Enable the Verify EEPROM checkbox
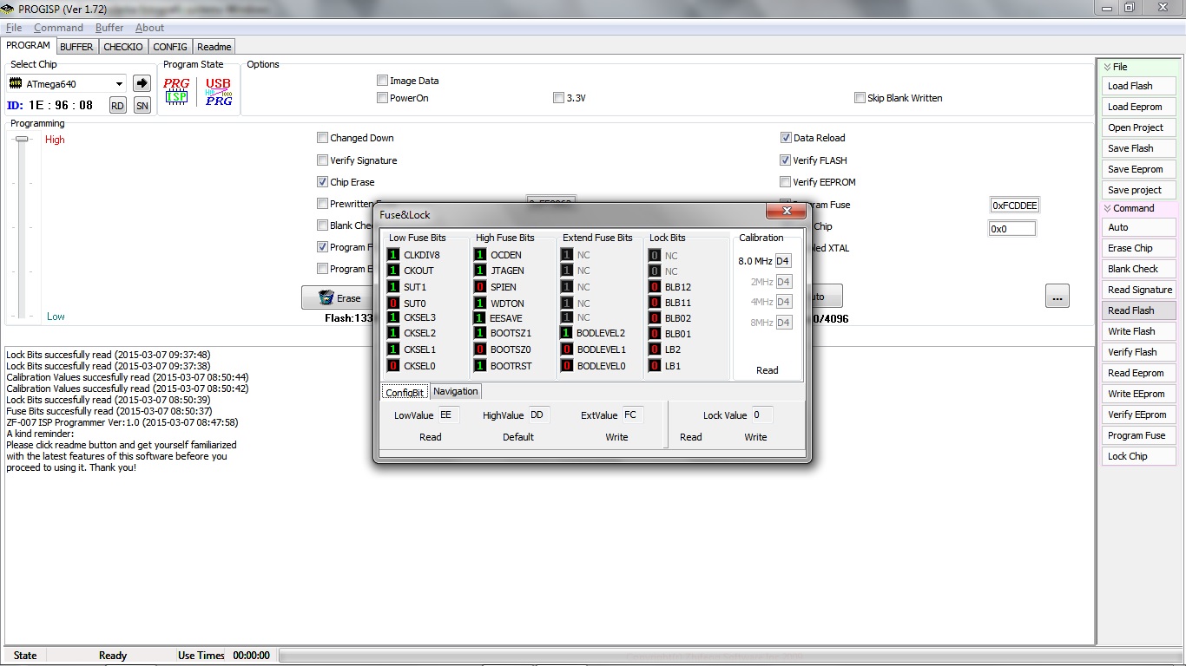 pyautogui.click(x=786, y=182)
